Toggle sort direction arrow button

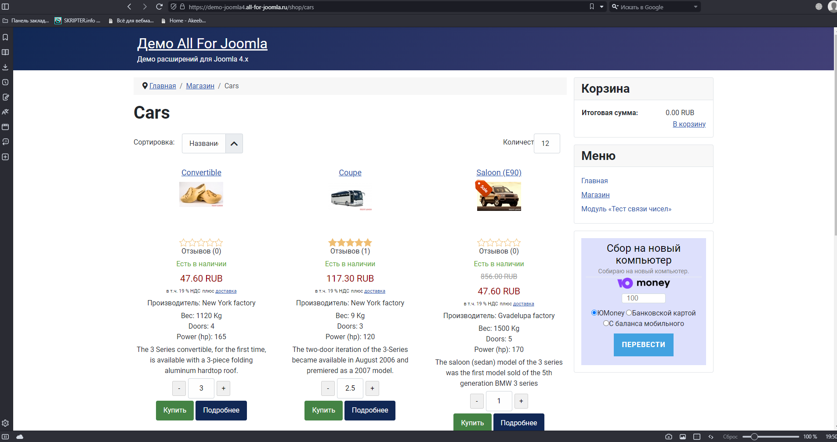tap(234, 143)
